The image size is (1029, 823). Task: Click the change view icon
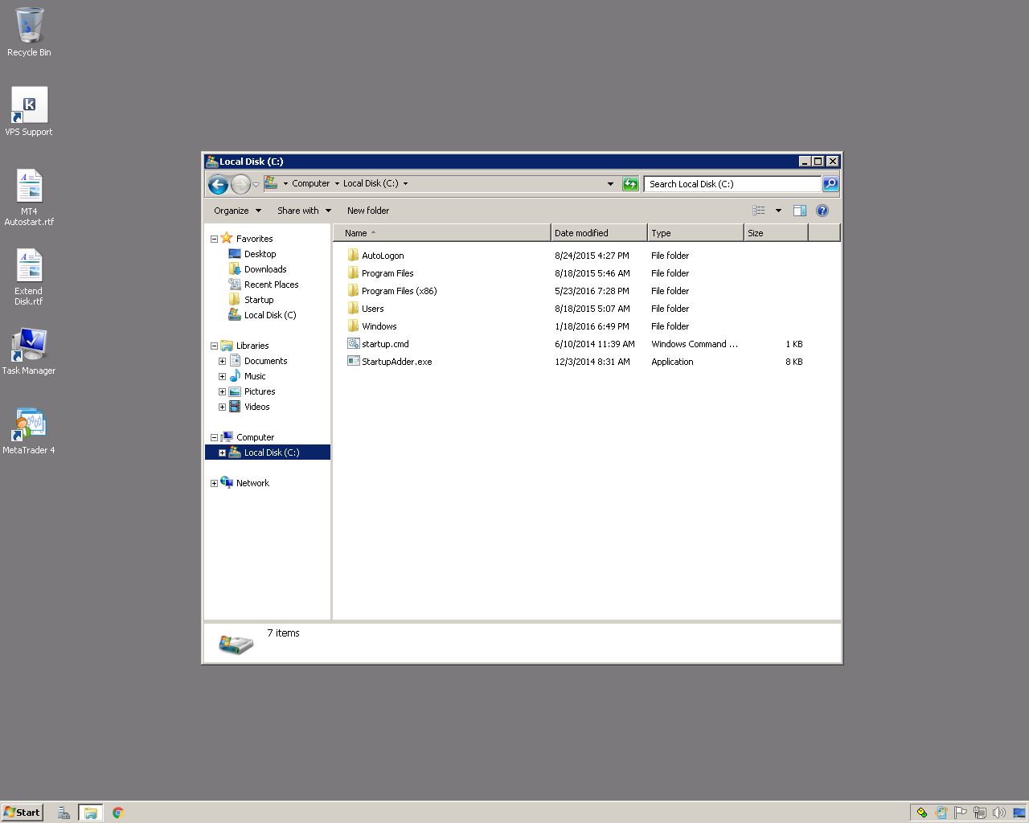click(758, 211)
